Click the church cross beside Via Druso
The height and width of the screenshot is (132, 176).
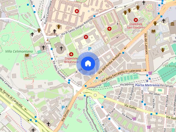coord(48,124)
